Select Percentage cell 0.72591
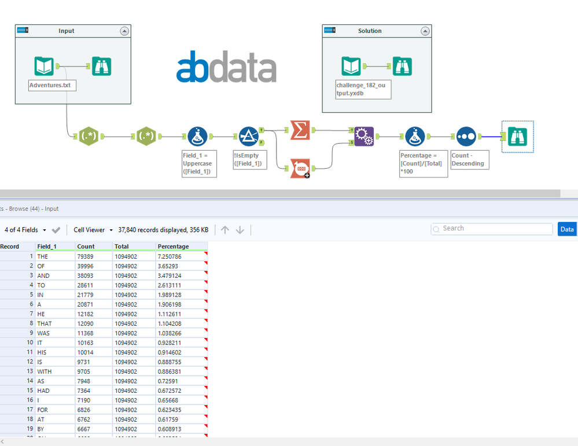Viewport: 578px width, 446px height. 182,381
